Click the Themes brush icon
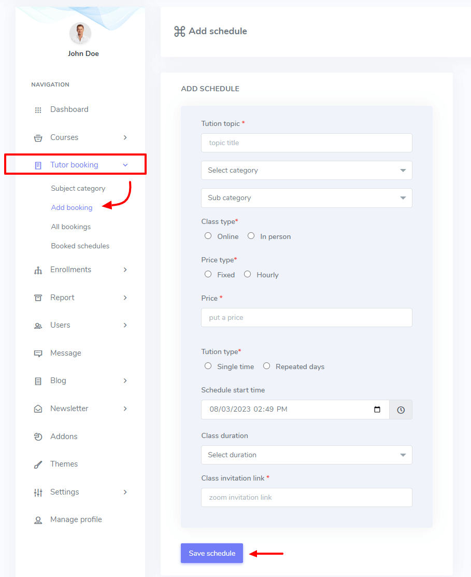The height and width of the screenshot is (577, 471). (x=38, y=465)
